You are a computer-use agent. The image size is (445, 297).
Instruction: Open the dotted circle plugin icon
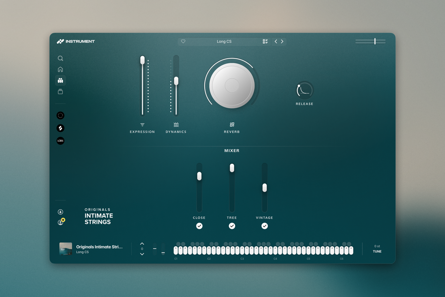(60, 116)
